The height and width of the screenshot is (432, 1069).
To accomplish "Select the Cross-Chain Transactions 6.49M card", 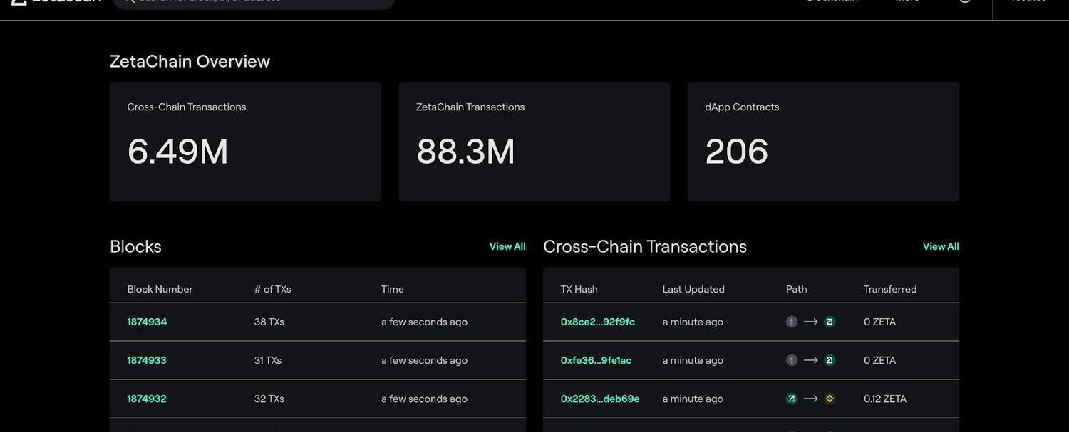I will click(x=245, y=142).
